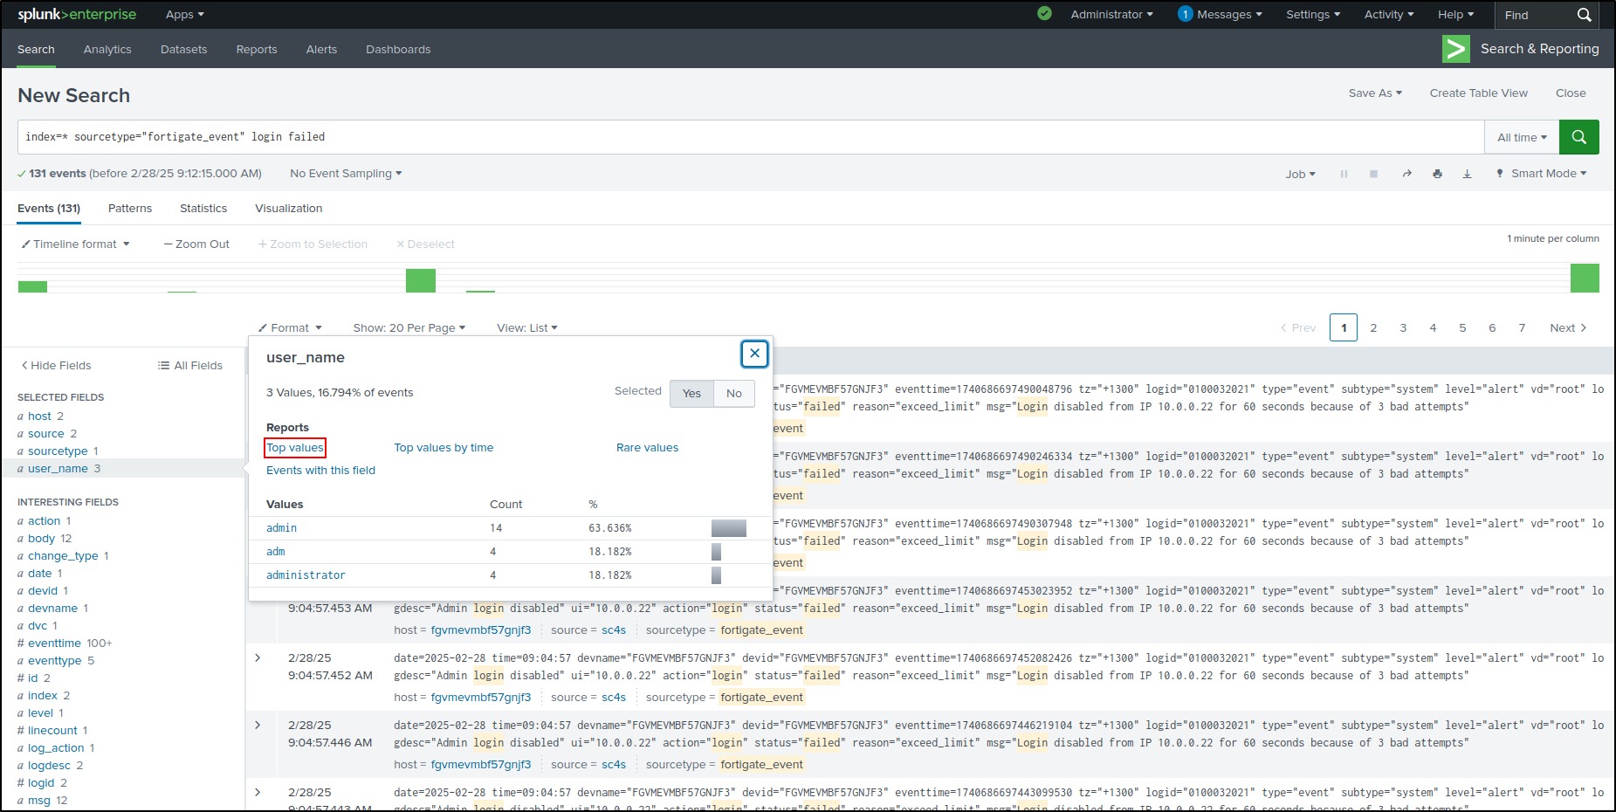1616x812 pixels.
Task: Switch to the Statistics tab
Action: 203,209
